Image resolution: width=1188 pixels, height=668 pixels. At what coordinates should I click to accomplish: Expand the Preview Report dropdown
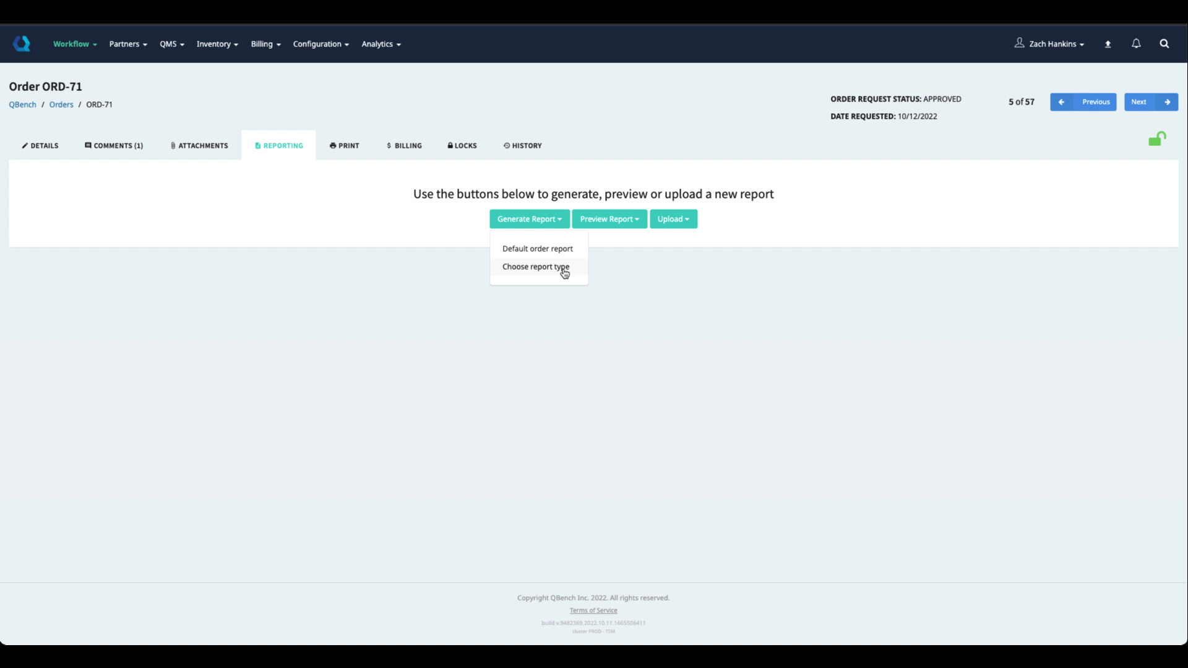609,219
